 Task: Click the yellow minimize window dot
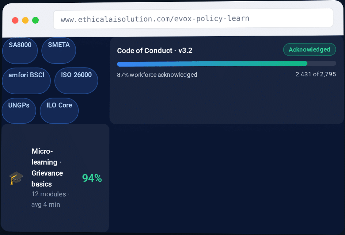click(25, 20)
